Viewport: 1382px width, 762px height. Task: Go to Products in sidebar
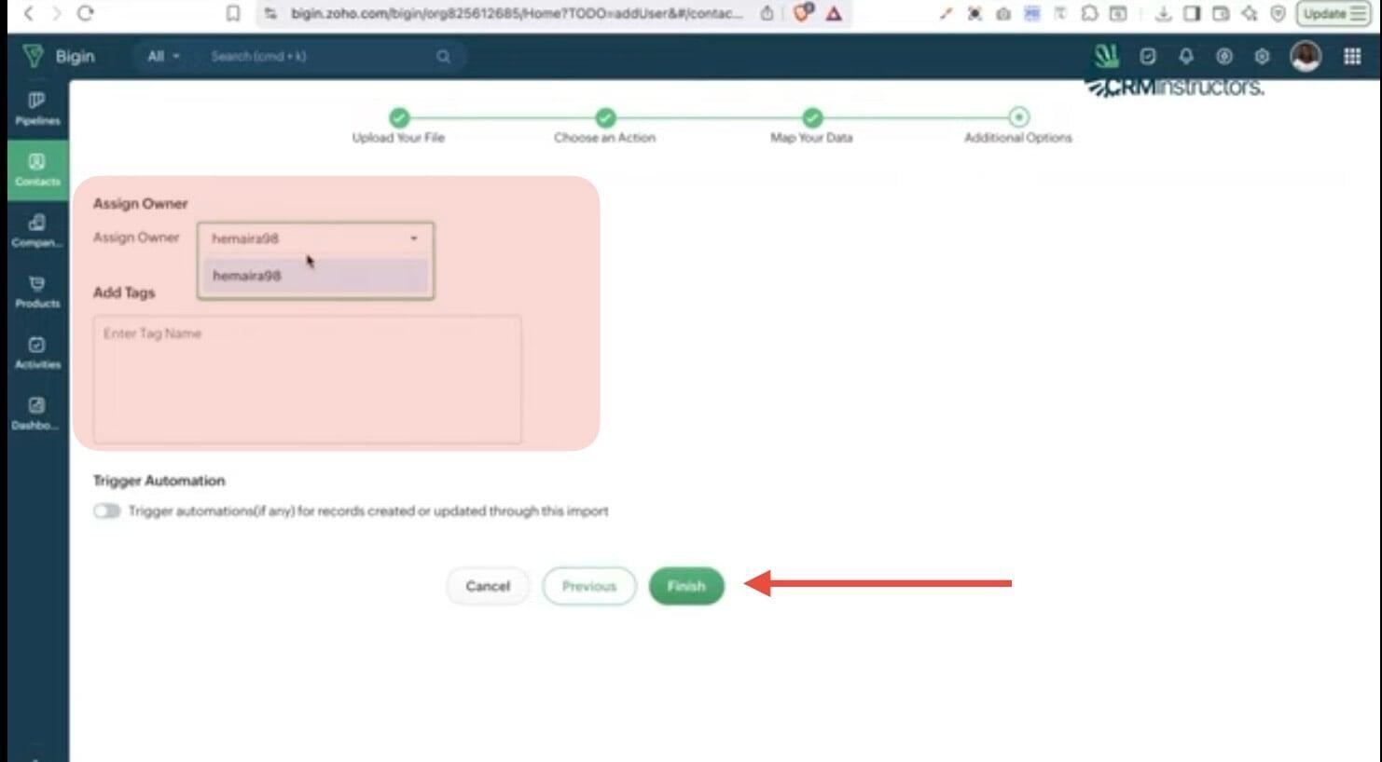[37, 291]
